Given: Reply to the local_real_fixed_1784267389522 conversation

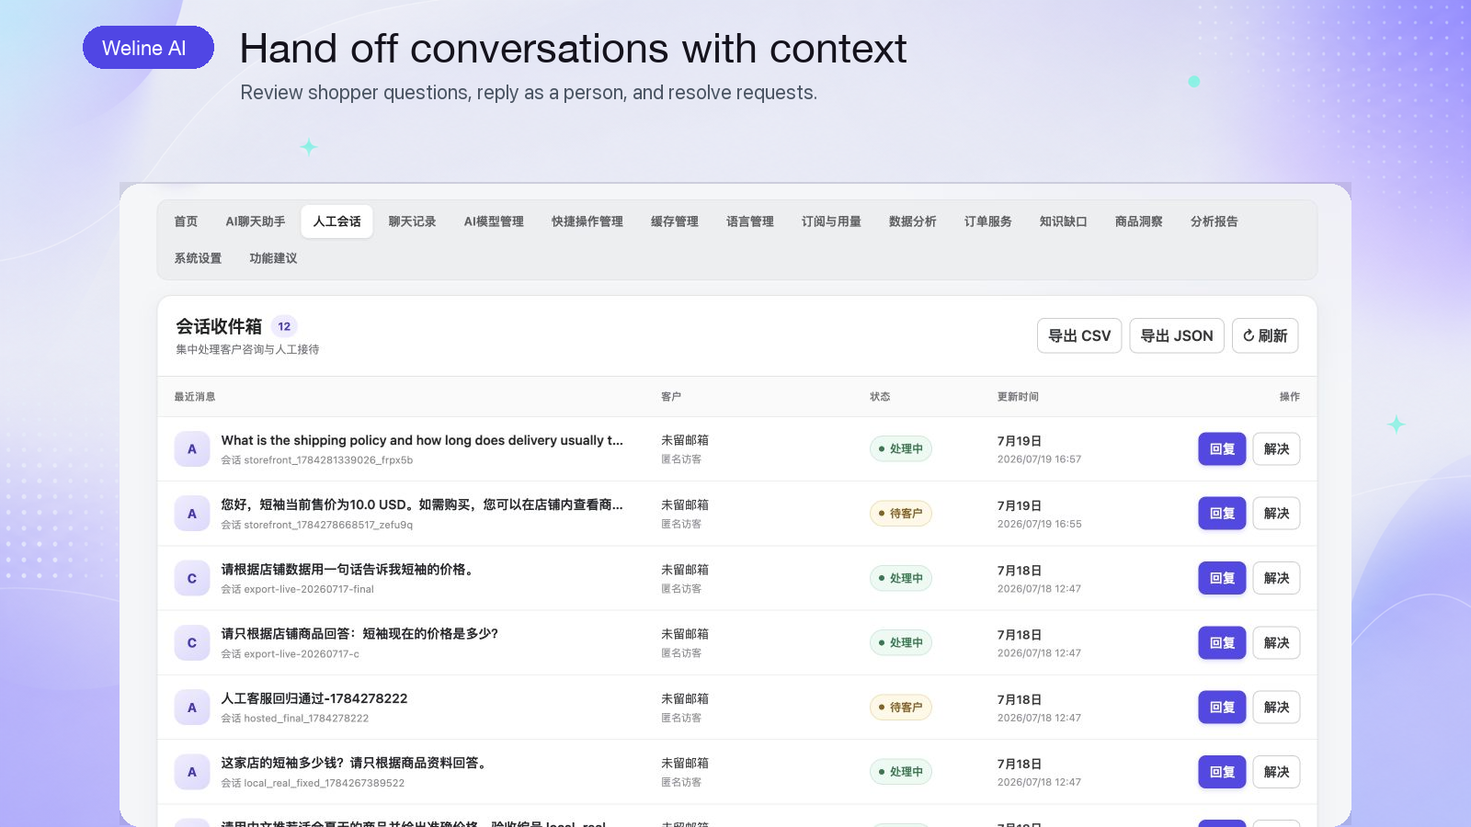Looking at the screenshot, I should point(1222,772).
